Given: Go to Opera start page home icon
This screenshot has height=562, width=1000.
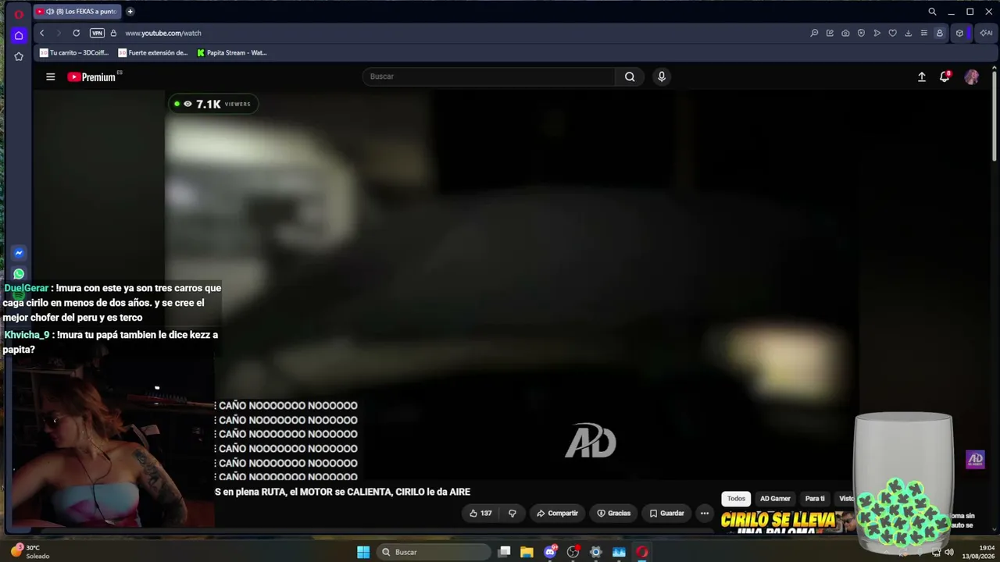Looking at the screenshot, I should pyautogui.click(x=19, y=35).
